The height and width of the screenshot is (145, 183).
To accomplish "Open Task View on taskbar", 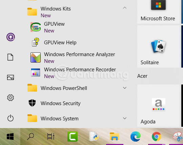I will pos(51,137).
